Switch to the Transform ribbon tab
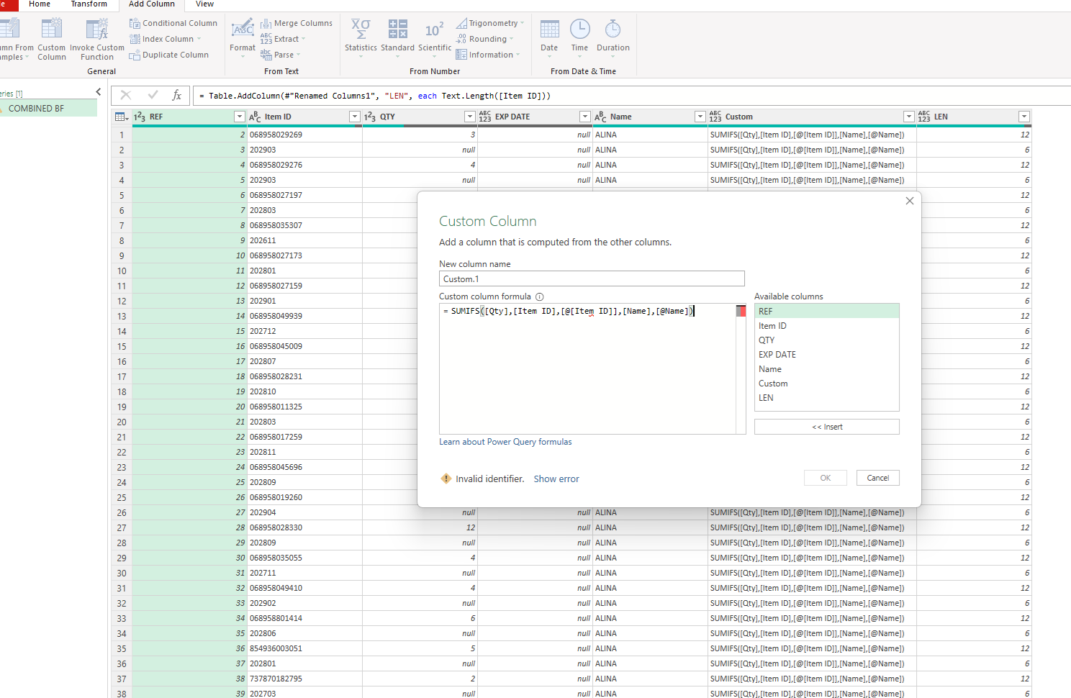 [x=89, y=4]
